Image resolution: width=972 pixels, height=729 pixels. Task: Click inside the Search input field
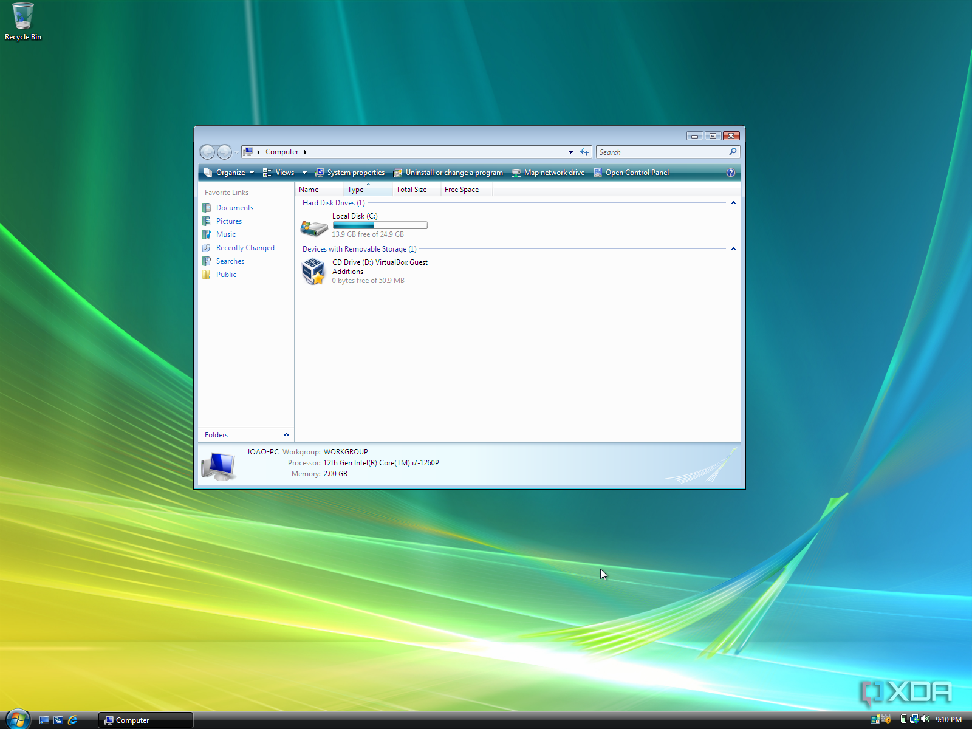662,152
